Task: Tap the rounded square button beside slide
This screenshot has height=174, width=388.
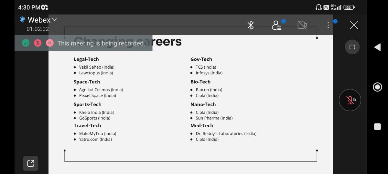Action: coord(352,47)
